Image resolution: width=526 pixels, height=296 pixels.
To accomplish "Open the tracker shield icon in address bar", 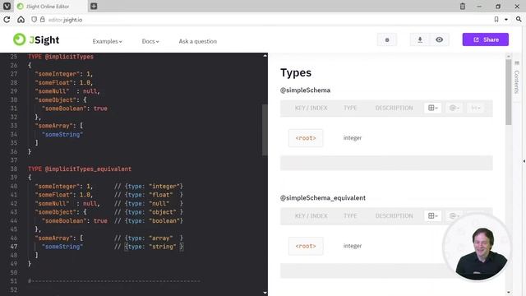I will click(x=34, y=20).
